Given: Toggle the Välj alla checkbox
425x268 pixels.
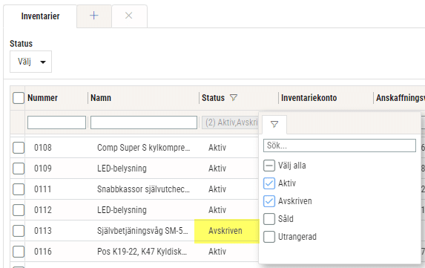Looking at the screenshot, I should [269, 166].
